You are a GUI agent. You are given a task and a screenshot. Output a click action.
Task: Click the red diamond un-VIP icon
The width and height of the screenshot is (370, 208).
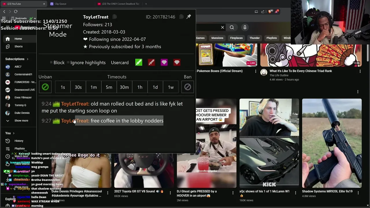click(x=177, y=62)
